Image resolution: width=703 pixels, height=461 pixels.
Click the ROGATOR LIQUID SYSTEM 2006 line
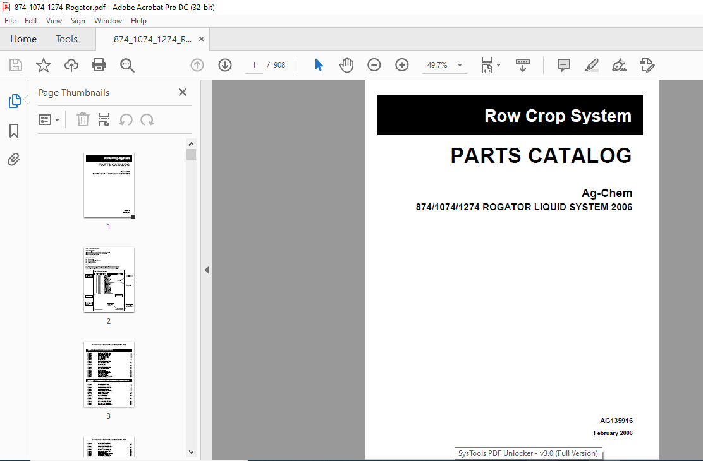(x=523, y=207)
